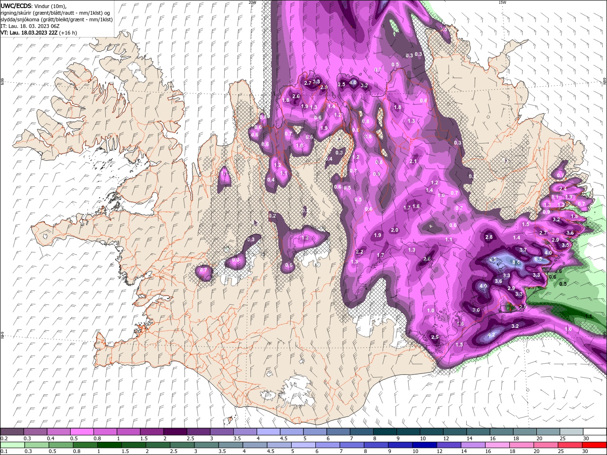This screenshot has height=455, width=607.
Task: Choose the 4 mm pale blue snow swatch
Action: point(268,432)
